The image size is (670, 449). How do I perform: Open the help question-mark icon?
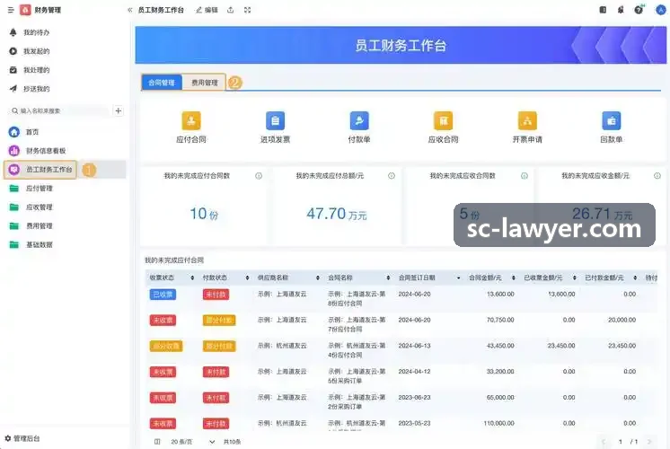coord(639,10)
